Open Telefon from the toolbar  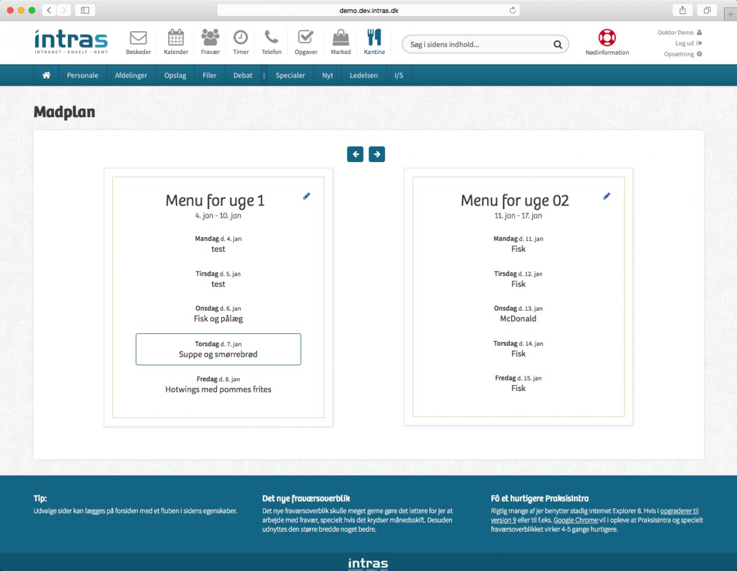point(271,41)
